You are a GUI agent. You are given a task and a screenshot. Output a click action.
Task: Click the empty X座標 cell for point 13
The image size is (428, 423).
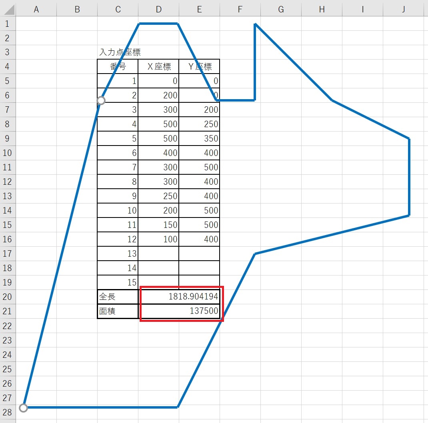pyautogui.click(x=158, y=254)
